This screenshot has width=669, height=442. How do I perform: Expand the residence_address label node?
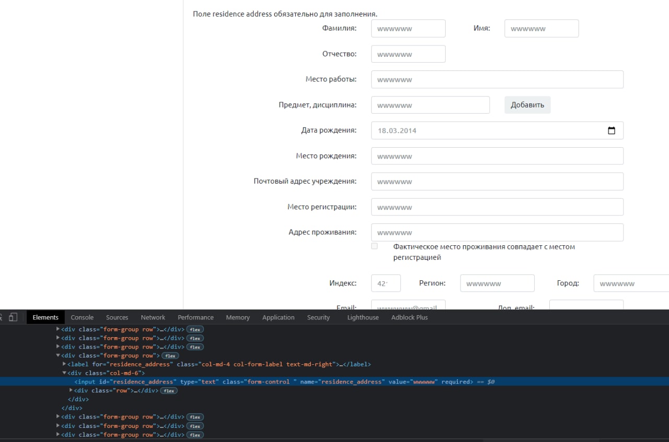(x=64, y=364)
